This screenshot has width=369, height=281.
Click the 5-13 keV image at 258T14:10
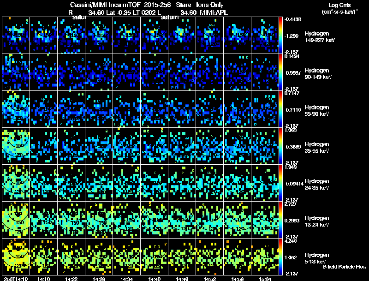pos(16,257)
